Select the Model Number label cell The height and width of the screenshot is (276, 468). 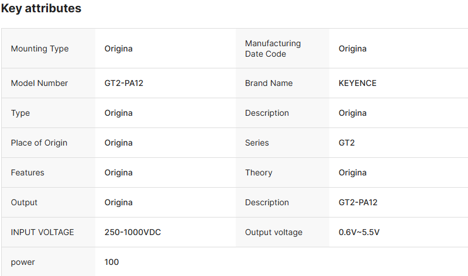[x=39, y=83]
